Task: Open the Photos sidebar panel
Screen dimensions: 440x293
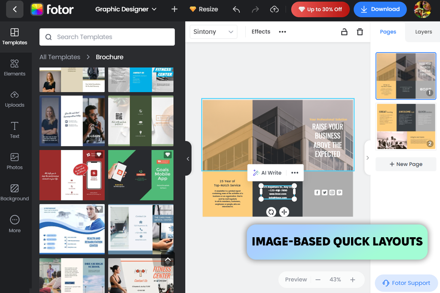Action: 15,162
